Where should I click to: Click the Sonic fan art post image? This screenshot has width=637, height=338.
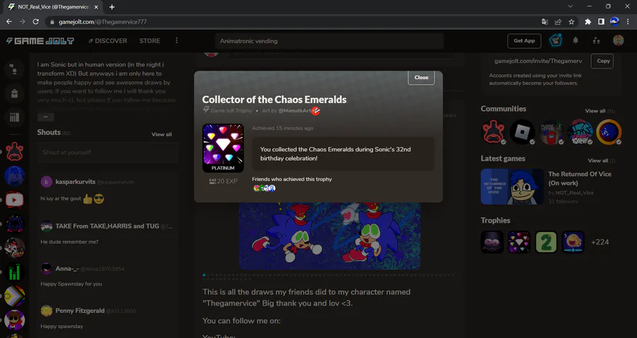pyautogui.click(x=329, y=236)
